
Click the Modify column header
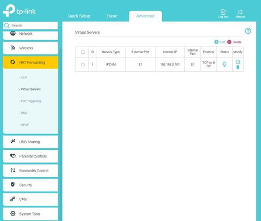click(238, 52)
